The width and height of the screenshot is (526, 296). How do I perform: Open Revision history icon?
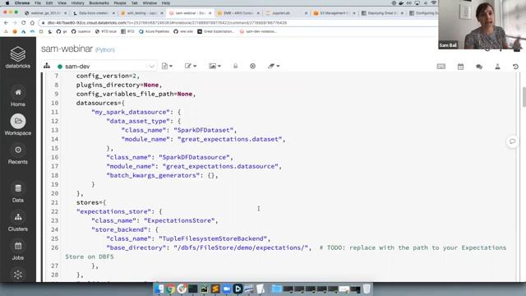click(x=515, y=67)
